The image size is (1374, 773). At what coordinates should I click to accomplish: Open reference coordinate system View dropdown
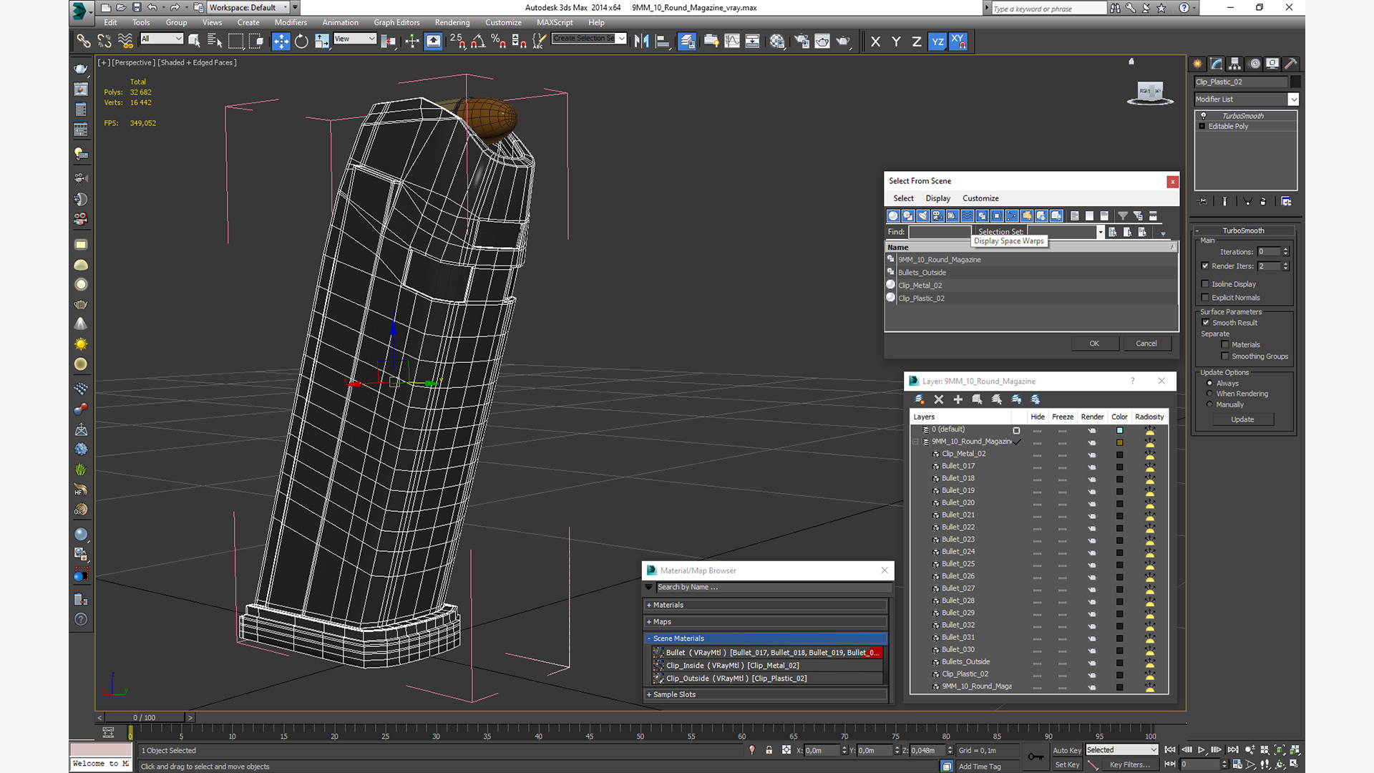click(x=355, y=39)
